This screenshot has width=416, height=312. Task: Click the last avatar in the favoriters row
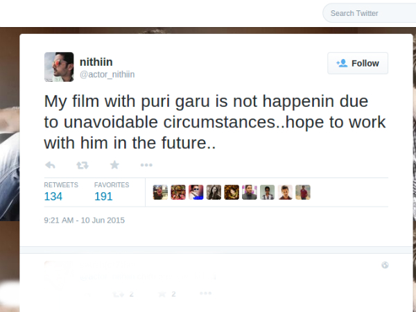click(x=303, y=192)
